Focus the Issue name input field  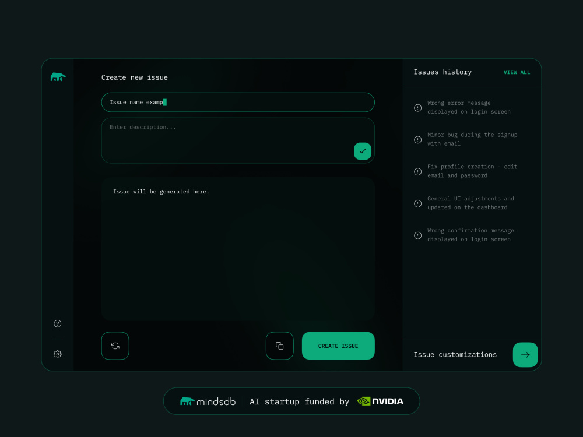(x=238, y=102)
